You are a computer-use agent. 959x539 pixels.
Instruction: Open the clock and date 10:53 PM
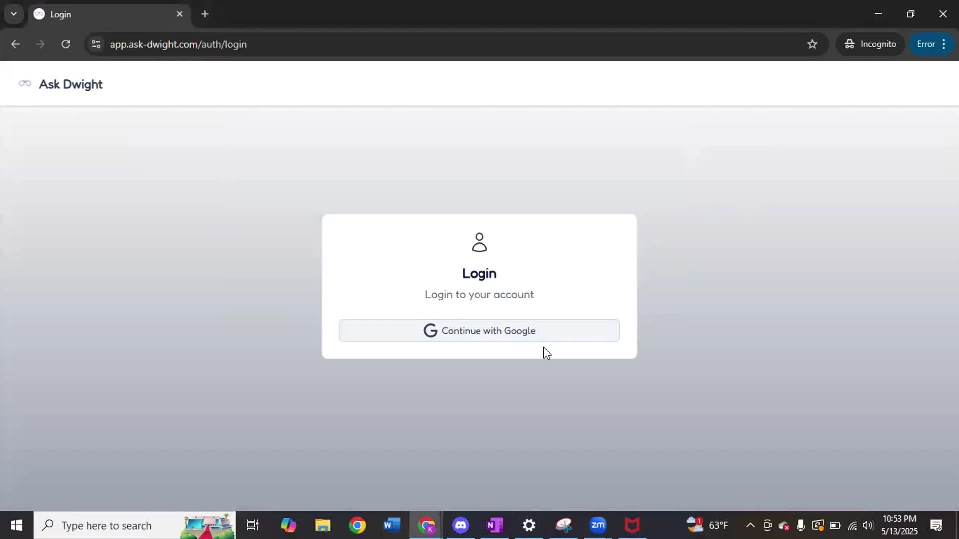click(899, 525)
